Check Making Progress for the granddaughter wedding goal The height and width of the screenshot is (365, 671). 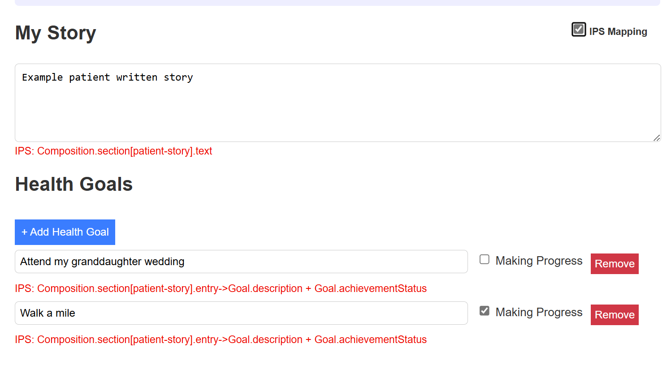click(485, 259)
